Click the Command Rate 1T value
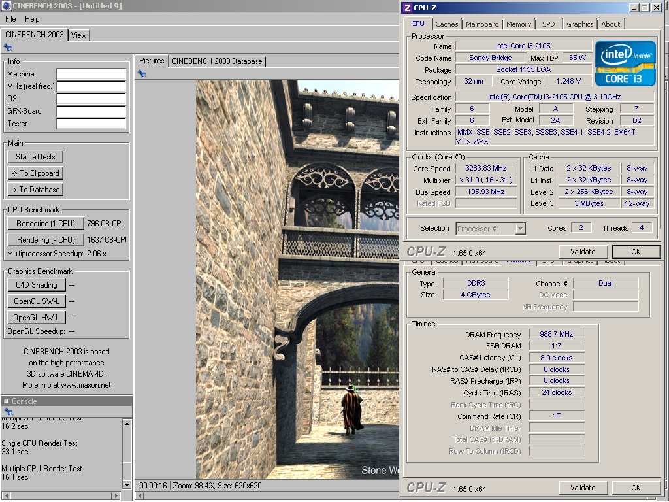Image resolution: width=669 pixels, height=502 pixels. (557, 416)
